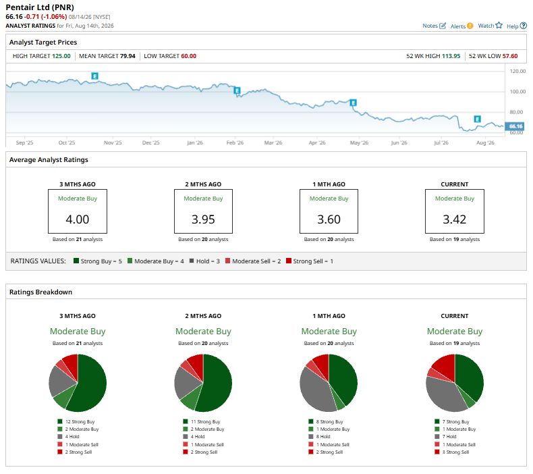Click the Hold gray legend swatch
Viewport: 533px width, 474px height.
pyautogui.click(x=192, y=261)
